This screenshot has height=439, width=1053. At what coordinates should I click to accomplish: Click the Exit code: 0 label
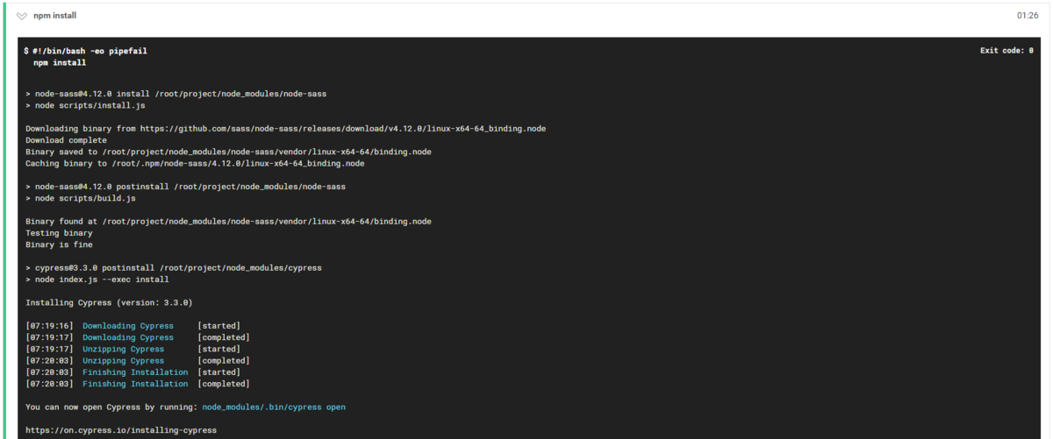click(1006, 51)
